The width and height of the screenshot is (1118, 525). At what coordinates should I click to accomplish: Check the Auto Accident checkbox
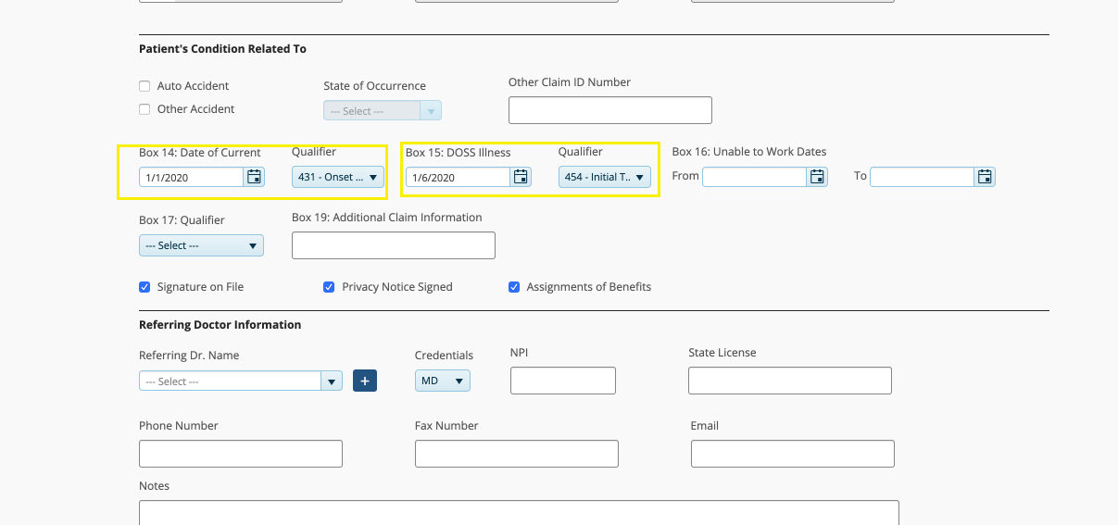(x=144, y=86)
